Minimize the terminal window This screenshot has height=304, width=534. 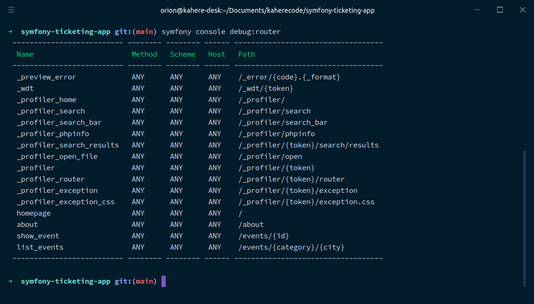(x=478, y=9)
